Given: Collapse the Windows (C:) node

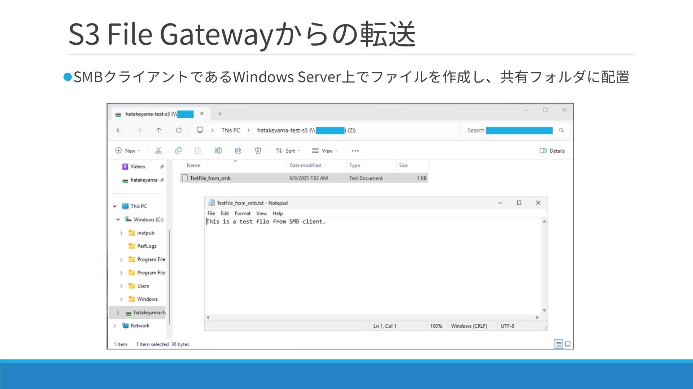Looking at the screenshot, I should click(118, 219).
